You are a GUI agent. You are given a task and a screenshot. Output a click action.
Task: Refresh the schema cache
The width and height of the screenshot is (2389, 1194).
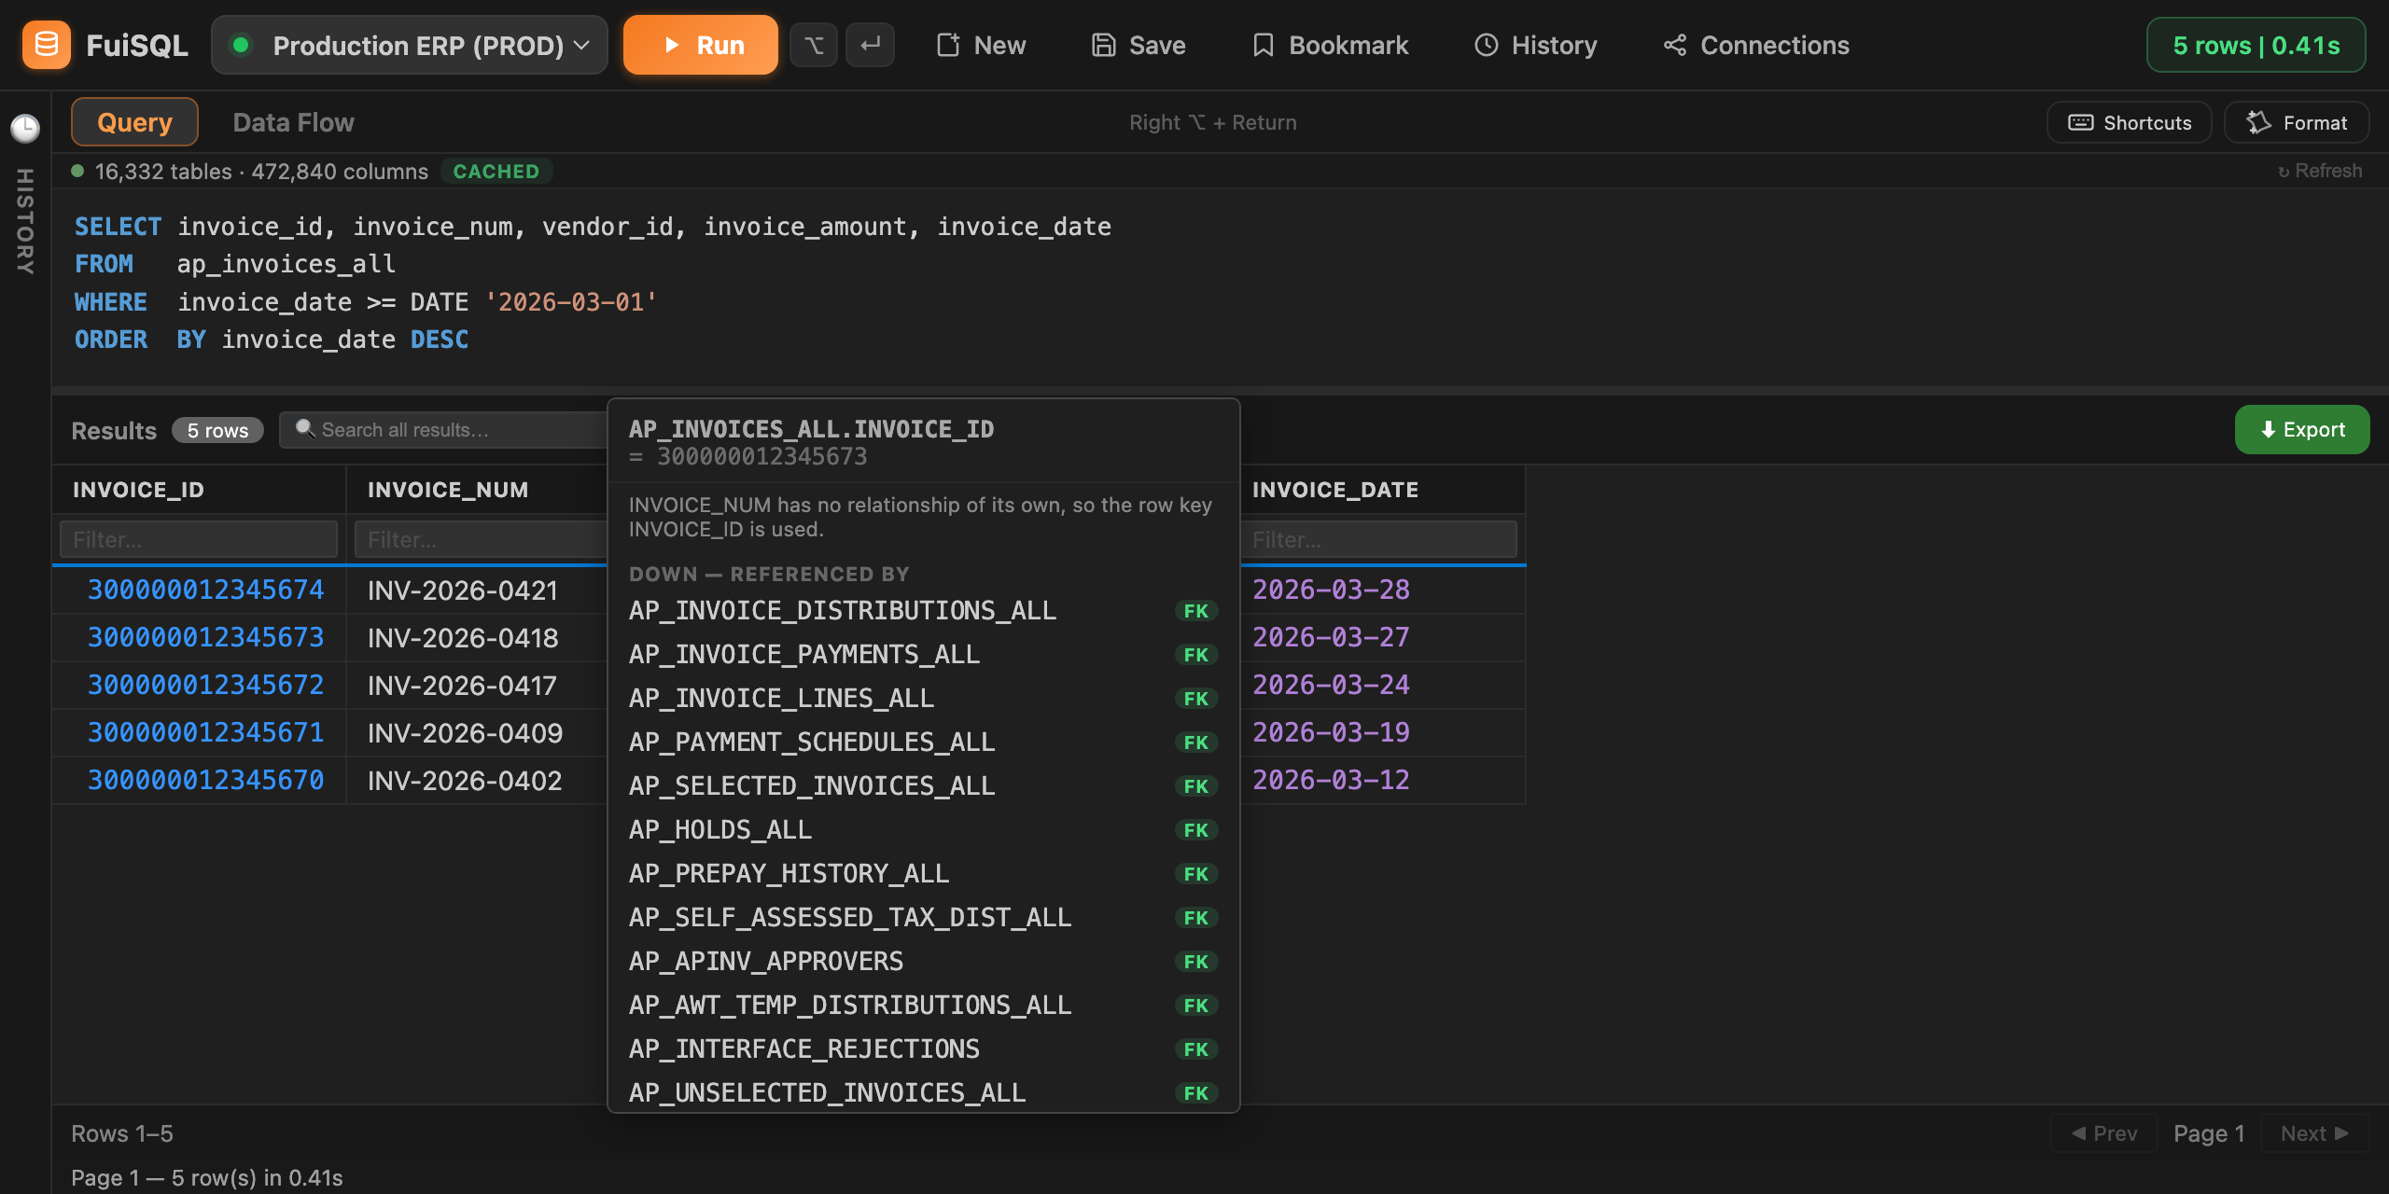[x=2320, y=171]
